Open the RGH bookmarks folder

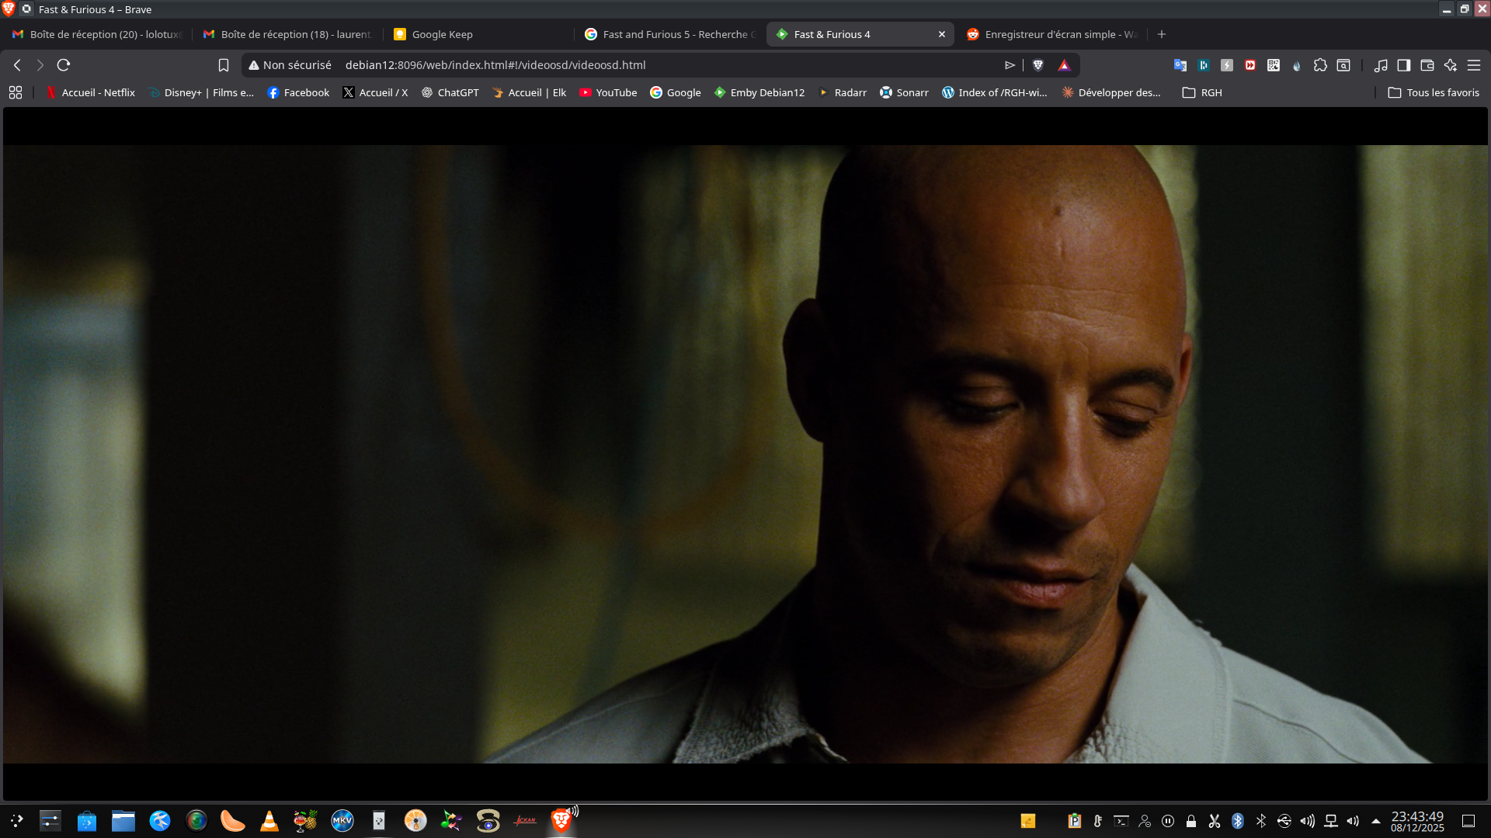coord(1202,92)
